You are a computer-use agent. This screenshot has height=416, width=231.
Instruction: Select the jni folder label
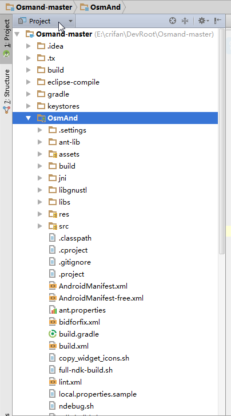click(63, 178)
